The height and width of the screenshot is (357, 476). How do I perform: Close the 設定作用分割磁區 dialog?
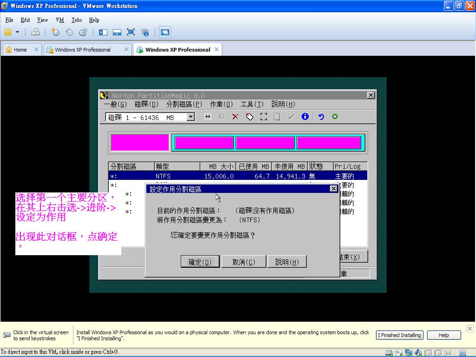[333, 189]
